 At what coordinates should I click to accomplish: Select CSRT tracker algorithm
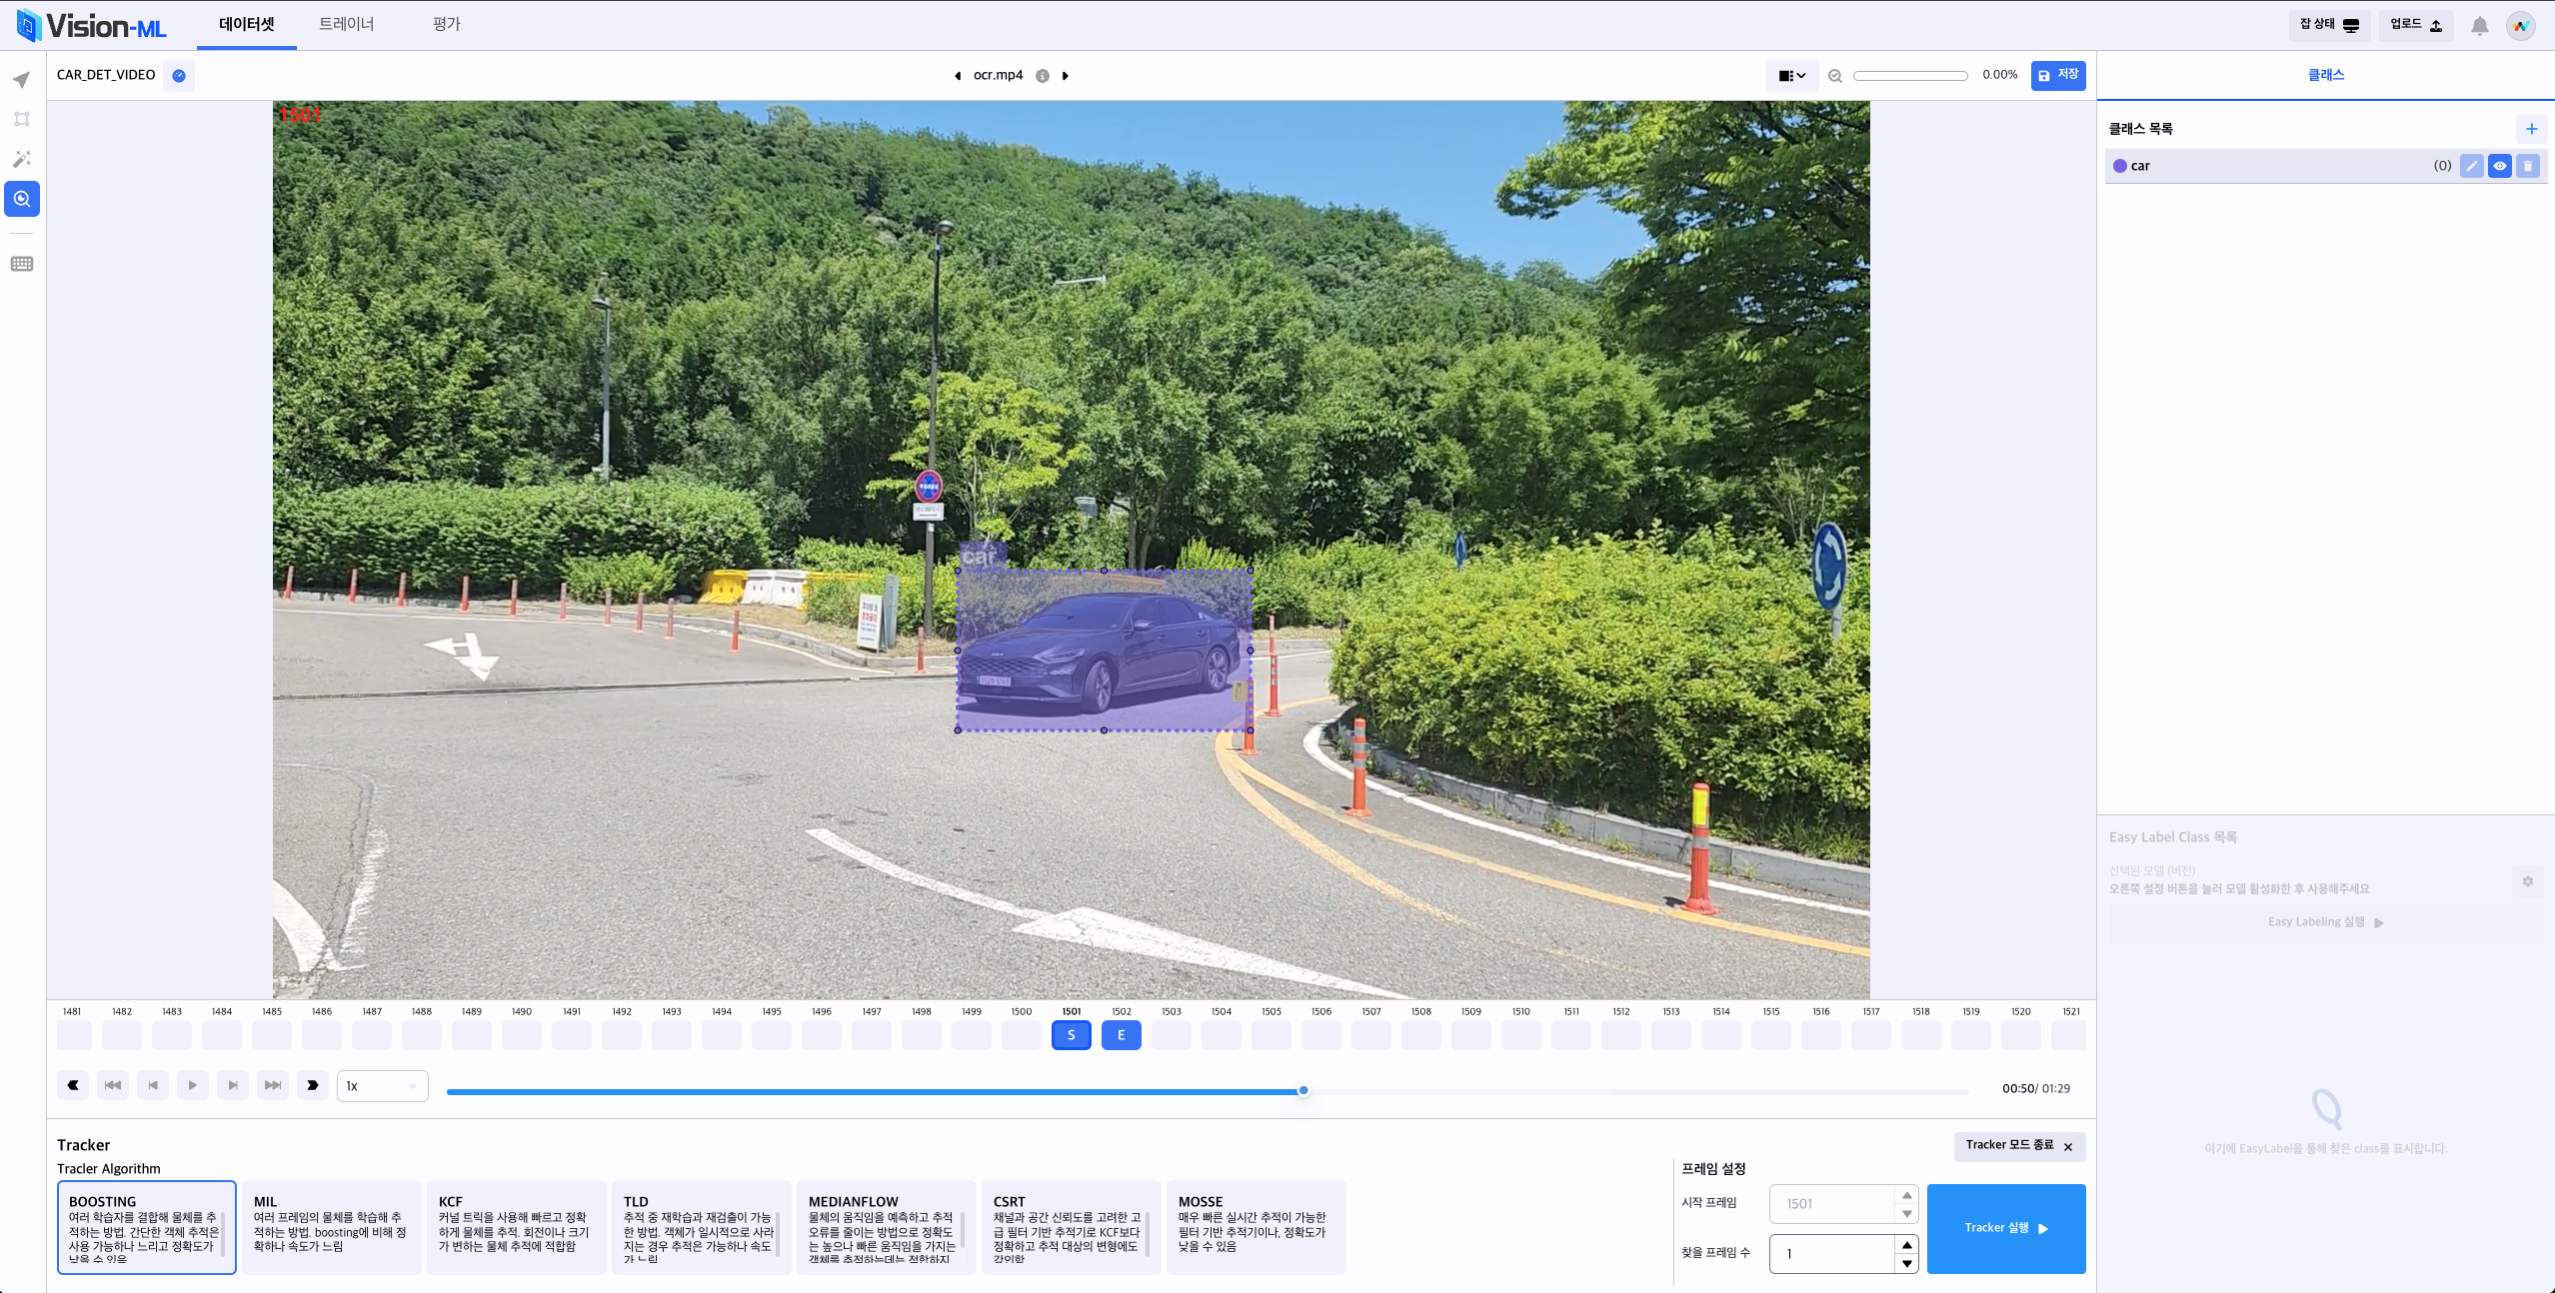click(1072, 1228)
